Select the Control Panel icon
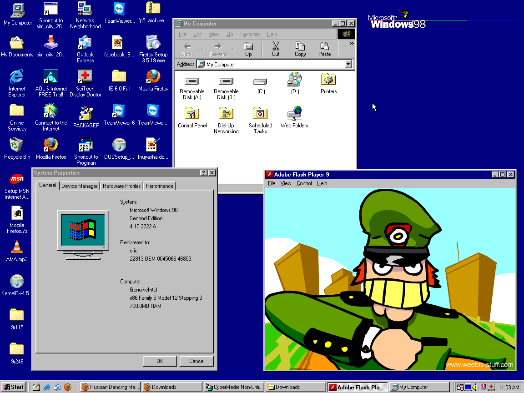Screen dimensions: 524x393 [x=192, y=118]
